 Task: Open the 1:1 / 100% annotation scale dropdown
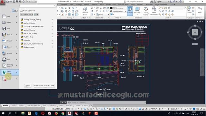pyautogui.click(x=153, y=109)
